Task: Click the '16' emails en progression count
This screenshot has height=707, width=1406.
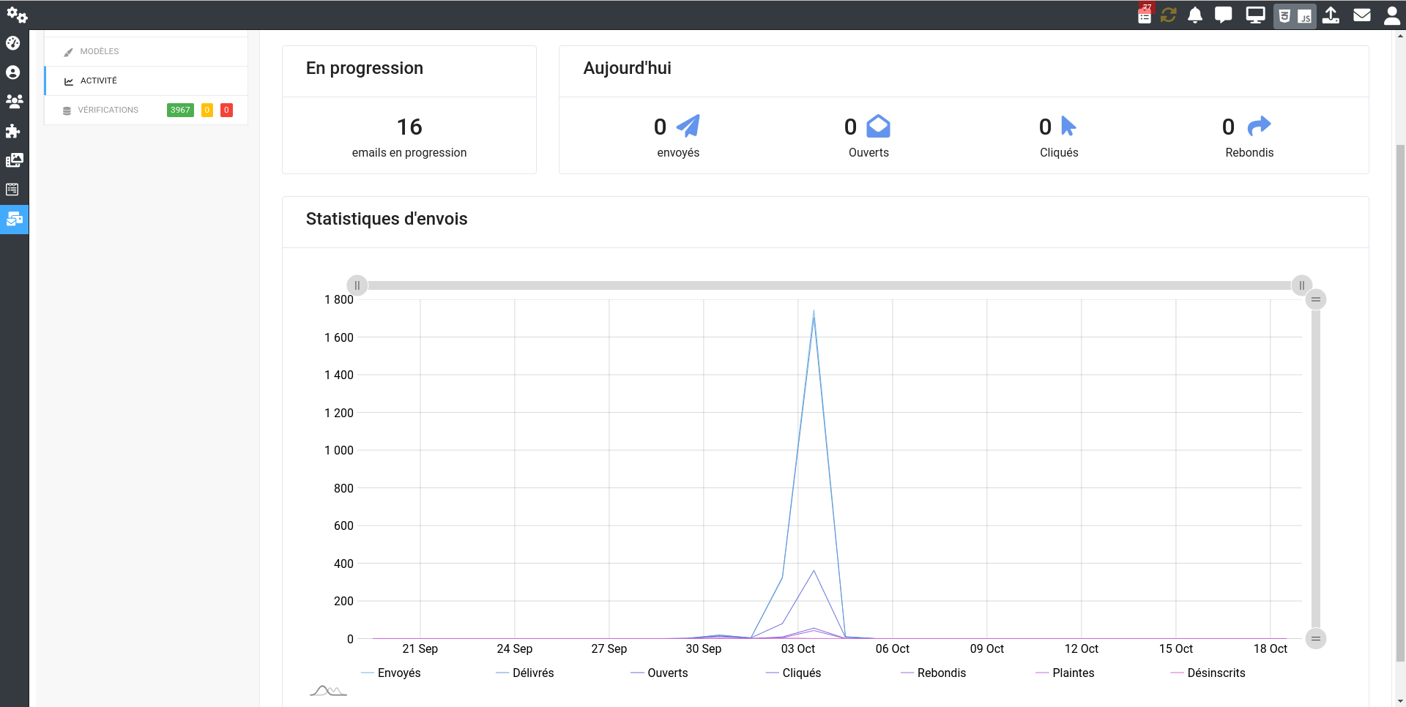Action: (x=409, y=127)
